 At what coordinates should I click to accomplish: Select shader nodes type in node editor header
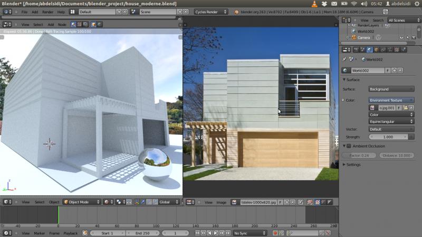pyautogui.click(x=73, y=24)
